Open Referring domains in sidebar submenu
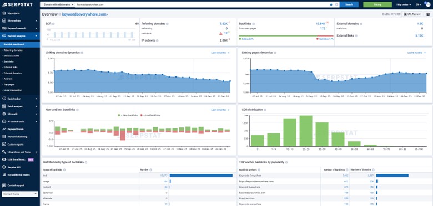The height and width of the screenshot is (206, 433). 13,50
